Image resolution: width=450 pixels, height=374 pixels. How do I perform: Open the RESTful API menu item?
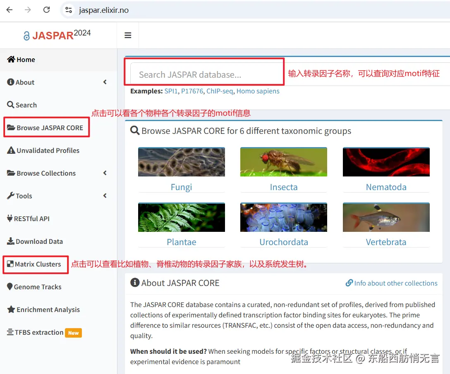point(59,219)
